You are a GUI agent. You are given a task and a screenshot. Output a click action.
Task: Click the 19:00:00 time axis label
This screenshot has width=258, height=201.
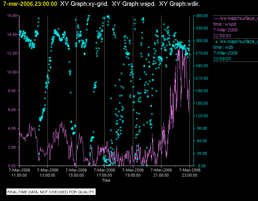[133, 175]
